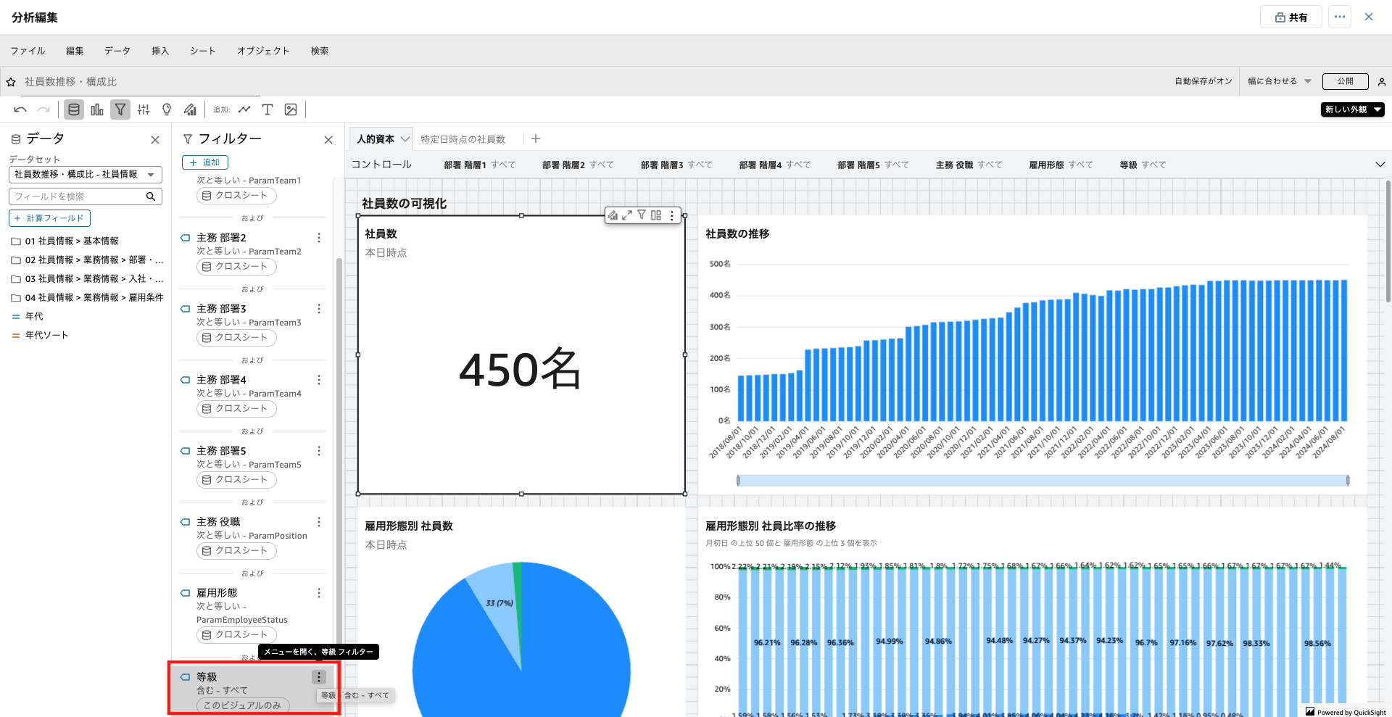Open the Visualize bar chart pane icon
The width and height of the screenshot is (1392, 717).
pyautogui.click(x=97, y=109)
